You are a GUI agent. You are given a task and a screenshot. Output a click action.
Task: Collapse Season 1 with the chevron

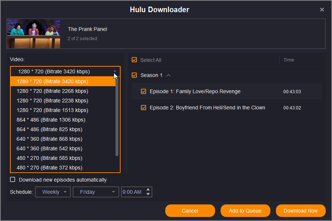[x=168, y=75]
